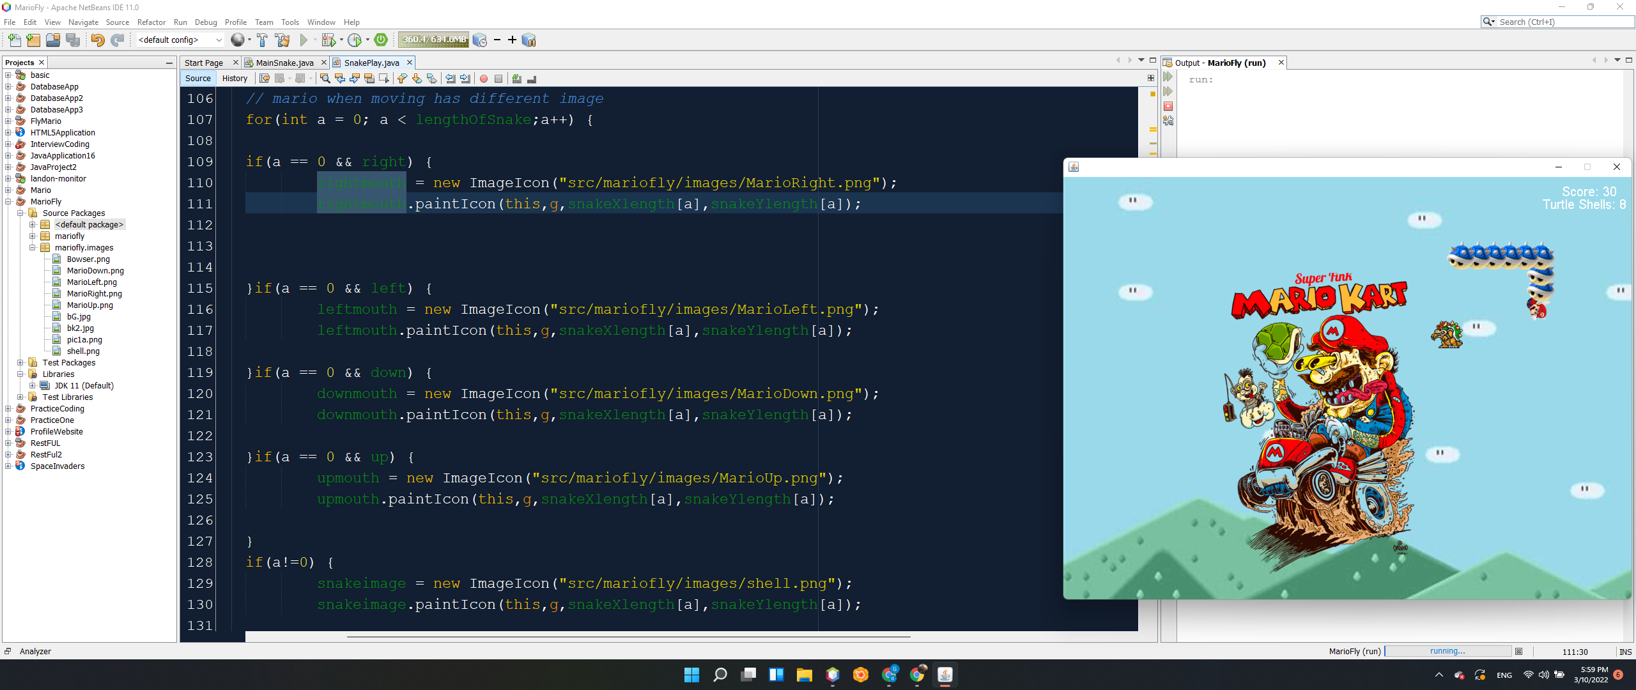
Task: Click the Stop Macro Recording square
Action: [498, 79]
